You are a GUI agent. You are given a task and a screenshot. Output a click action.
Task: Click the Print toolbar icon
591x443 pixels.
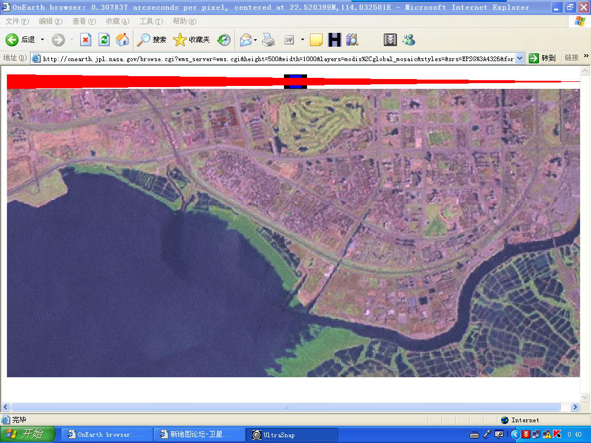(x=268, y=40)
